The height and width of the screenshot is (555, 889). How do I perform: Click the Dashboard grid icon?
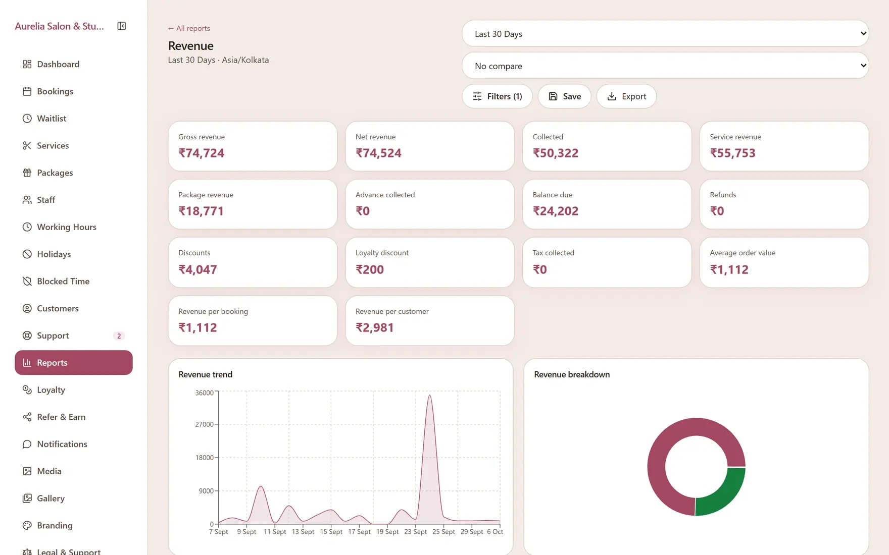pos(27,64)
